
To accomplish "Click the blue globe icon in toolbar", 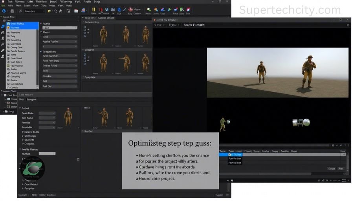I will click(x=4, y=11).
